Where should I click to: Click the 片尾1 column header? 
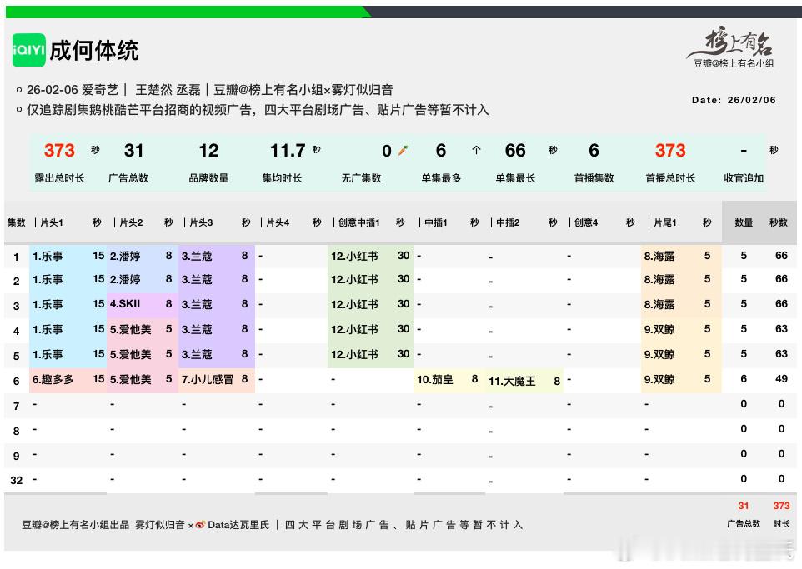pos(665,222)
